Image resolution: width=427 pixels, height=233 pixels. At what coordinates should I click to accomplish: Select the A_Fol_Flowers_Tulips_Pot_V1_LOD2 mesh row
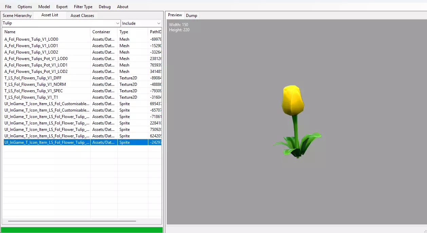(36, 72)
